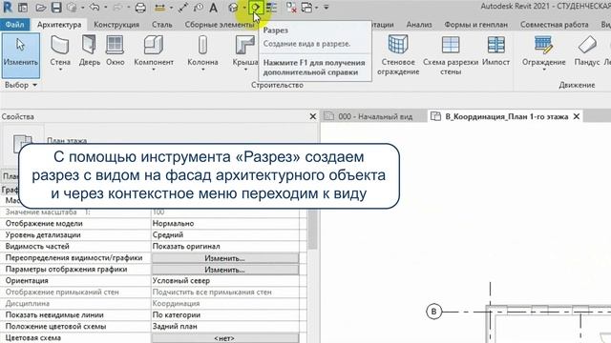Click the Revit application logo button
611x343 pixels.
[x=8, y=7]
